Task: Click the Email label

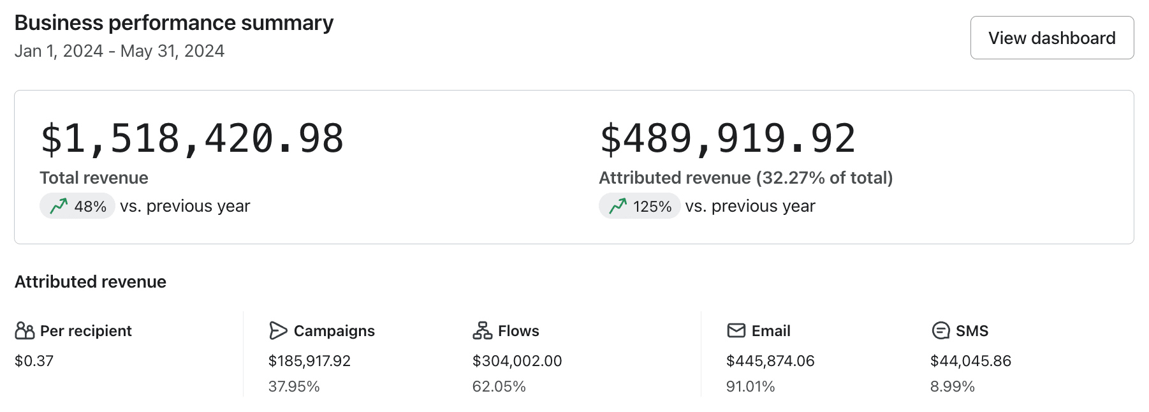Action: click(x=771, y=331)
